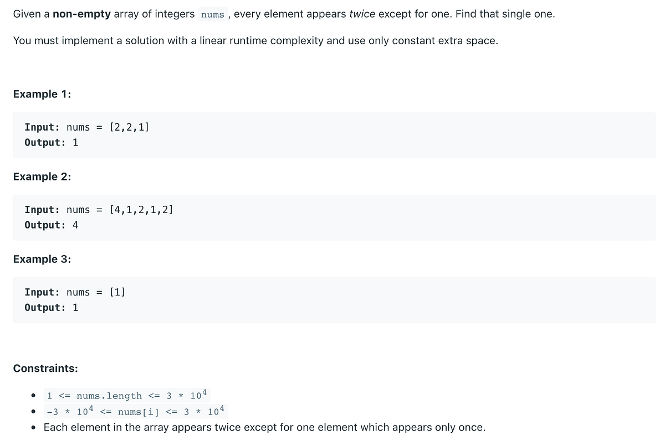Select the Constraints heading
This screenshot has height=446, width=665.
click(45, 368)
